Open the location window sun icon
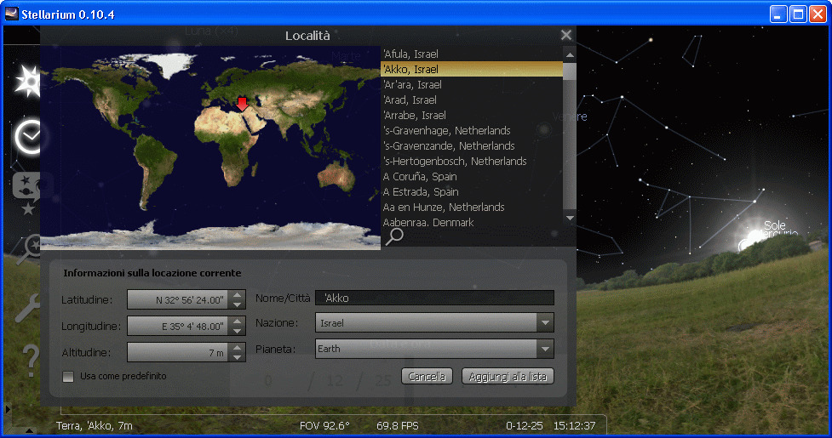 [28, 82]
